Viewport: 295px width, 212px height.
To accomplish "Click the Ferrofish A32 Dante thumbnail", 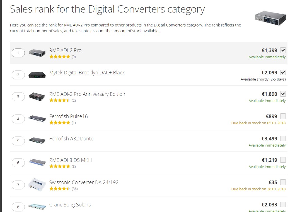I will tap(37, 141).
